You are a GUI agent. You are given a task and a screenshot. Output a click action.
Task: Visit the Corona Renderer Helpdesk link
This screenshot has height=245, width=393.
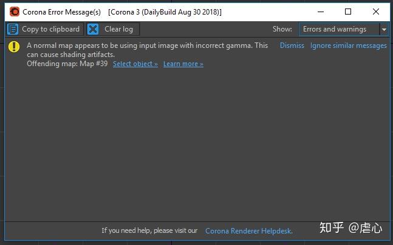pos(249,230)
